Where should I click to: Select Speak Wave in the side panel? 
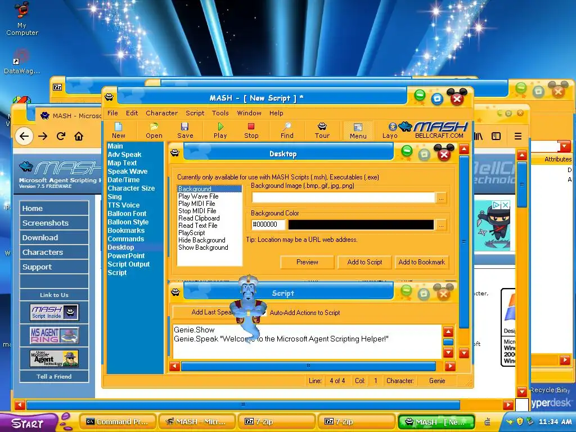(x=127, y=172)
